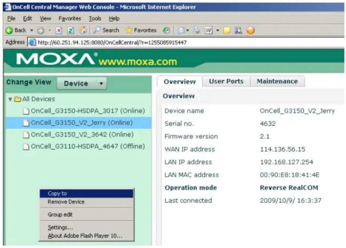Screen dimensions: 346x248
Task: Click serial number value 4632
Action: [268, 123]
